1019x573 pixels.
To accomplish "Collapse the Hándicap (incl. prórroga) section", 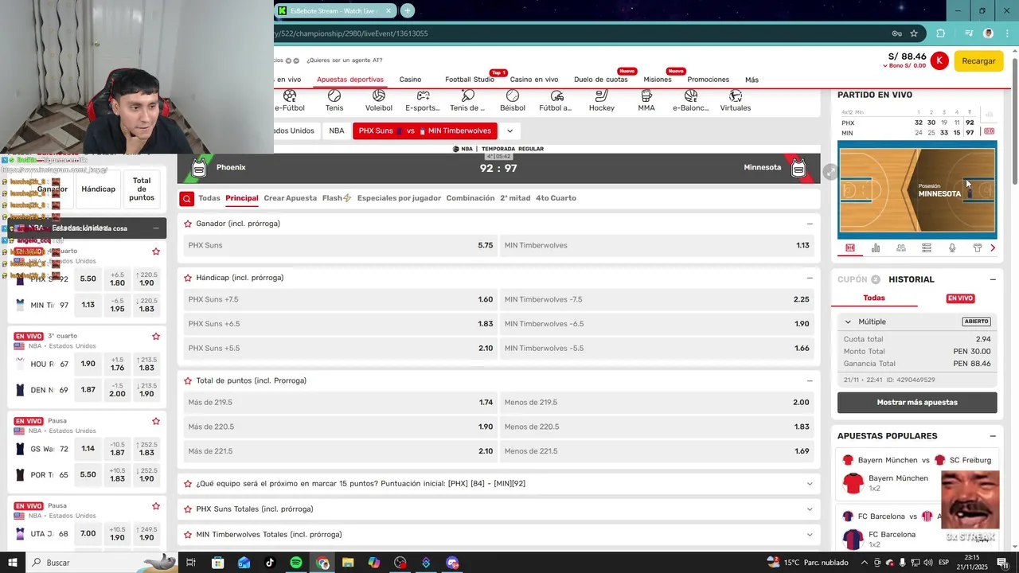I will (810, 278).
